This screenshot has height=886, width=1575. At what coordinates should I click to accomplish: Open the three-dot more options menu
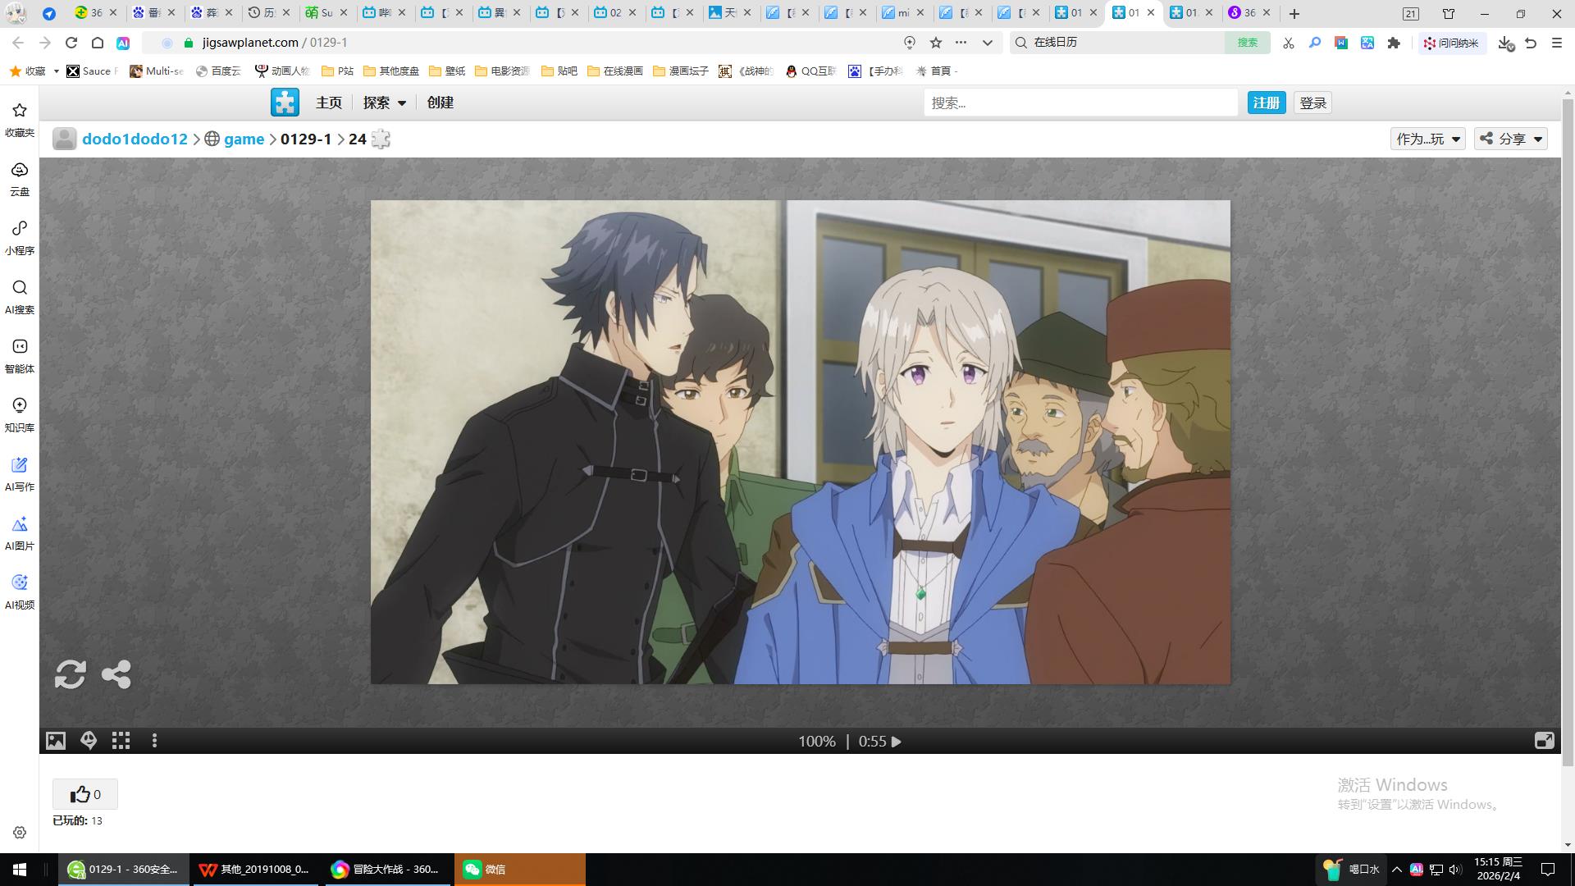154,741
